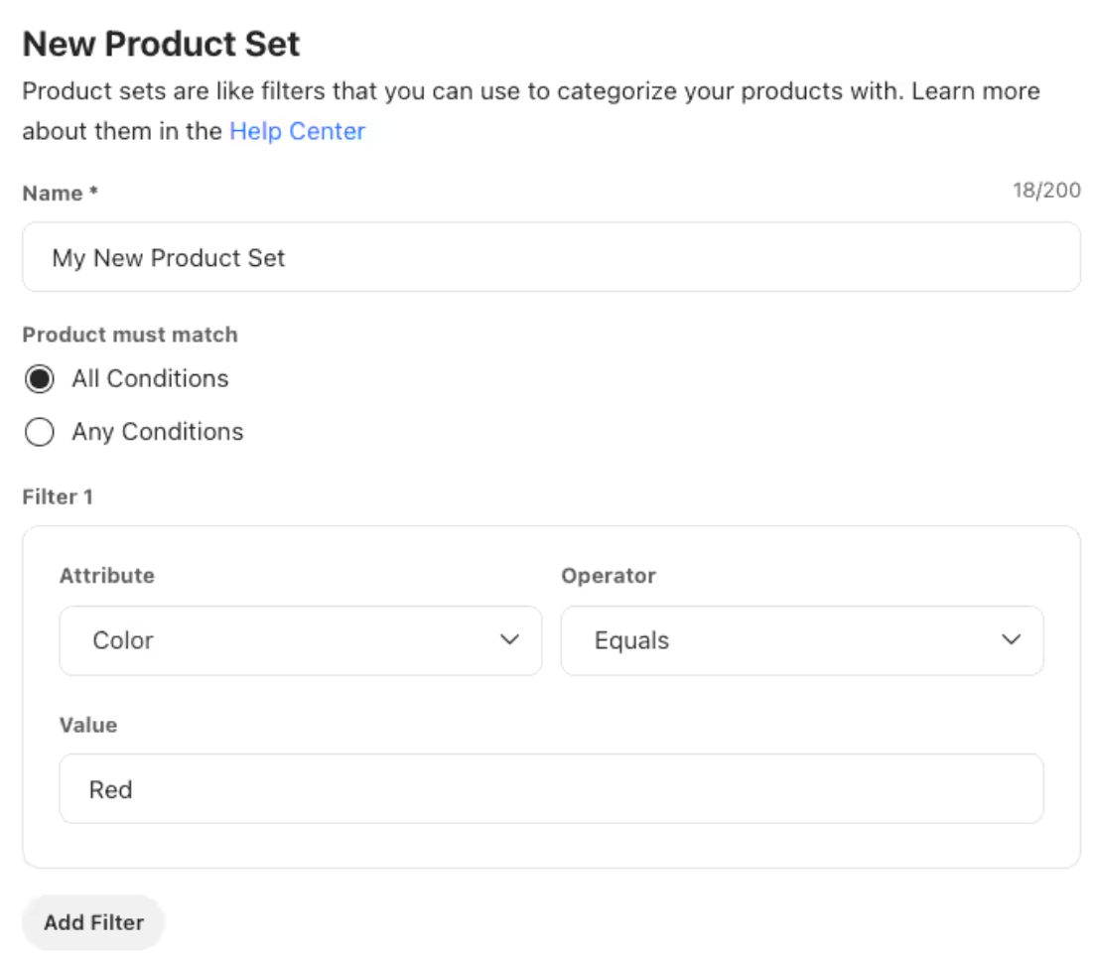Click the "Any Conditions" label text

pyautogui.click(x=157, y=433)
